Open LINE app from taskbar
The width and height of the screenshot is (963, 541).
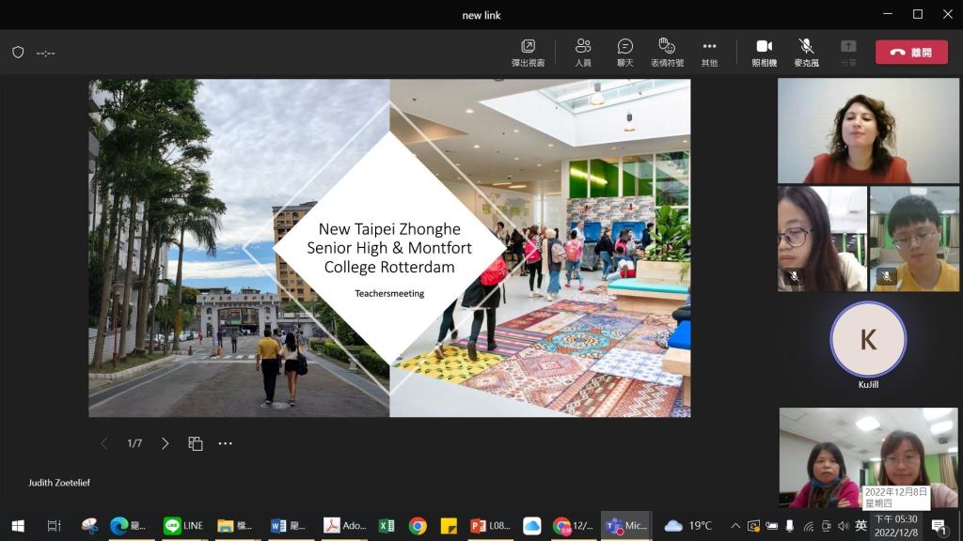183,526
